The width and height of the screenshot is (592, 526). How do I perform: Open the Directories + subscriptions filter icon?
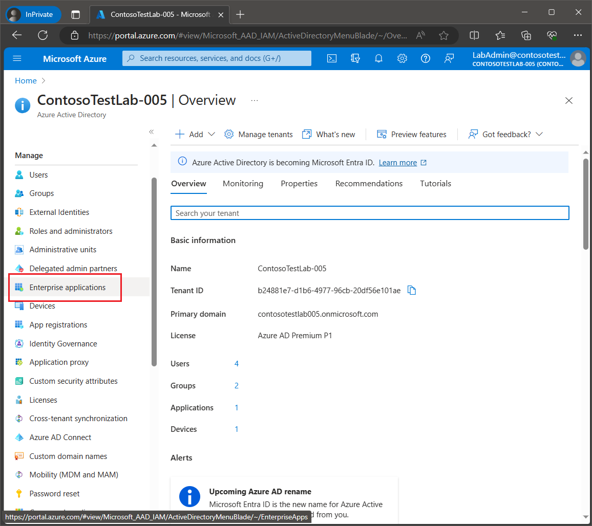pyautogui.click(x=355, y=58)
